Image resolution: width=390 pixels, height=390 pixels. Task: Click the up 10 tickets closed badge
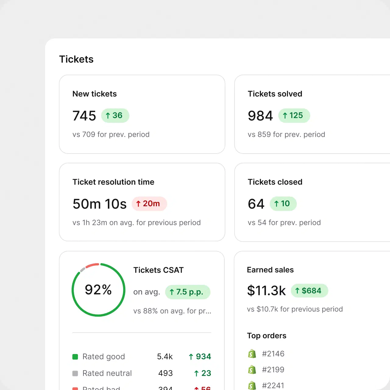pyautogui.click(x=283, y=204)
